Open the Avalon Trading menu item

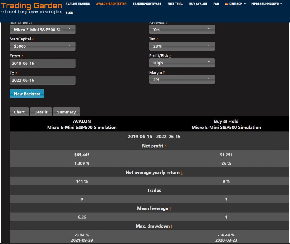click(x=78, y=4)
